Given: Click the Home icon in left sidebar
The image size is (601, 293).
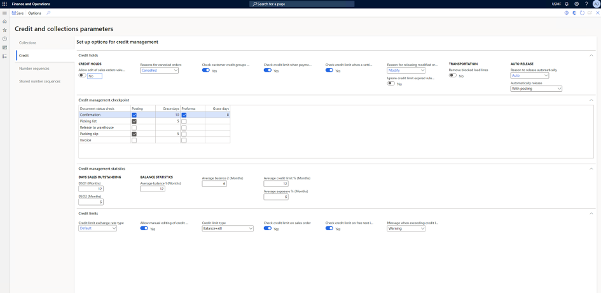Looking at the screenshot, I should [x=4, y=21].
